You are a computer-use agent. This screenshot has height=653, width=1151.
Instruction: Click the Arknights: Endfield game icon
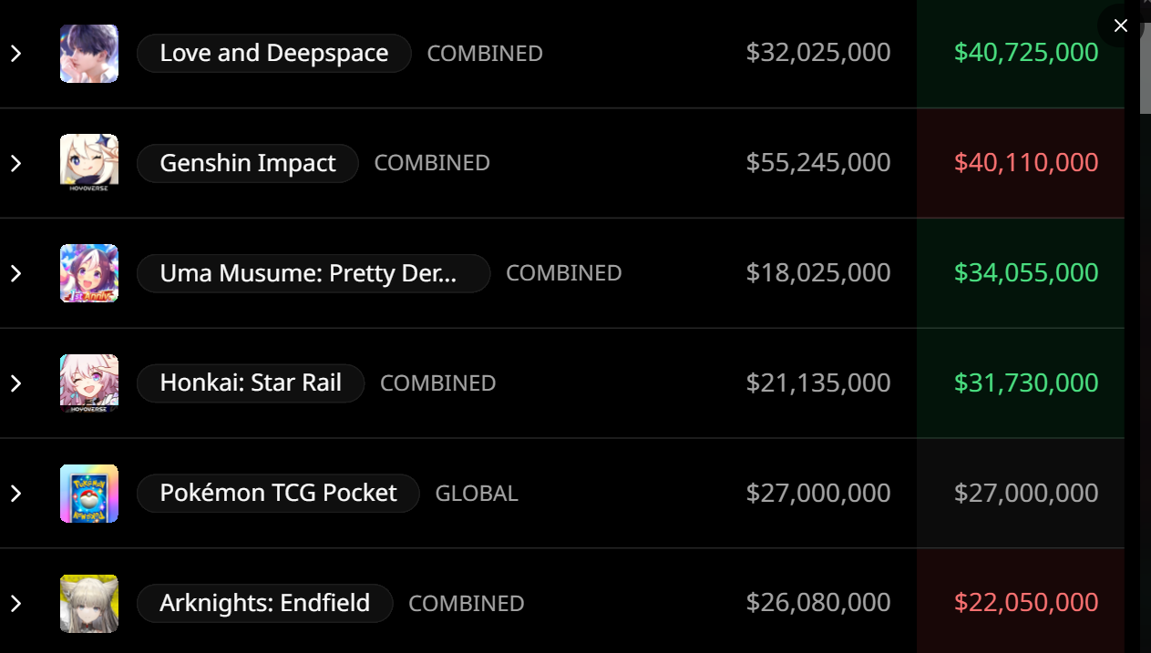(x=89, y=603)
